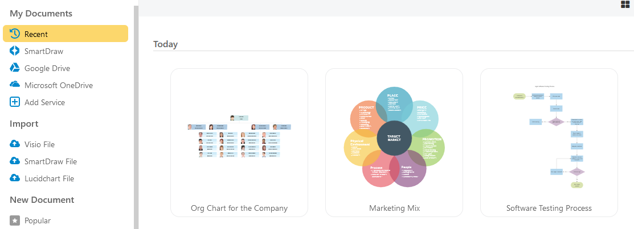Image resolution: width=634 pixels, height=229 pixels.
Task: Click the Google Drive icon
Action: 15,68
